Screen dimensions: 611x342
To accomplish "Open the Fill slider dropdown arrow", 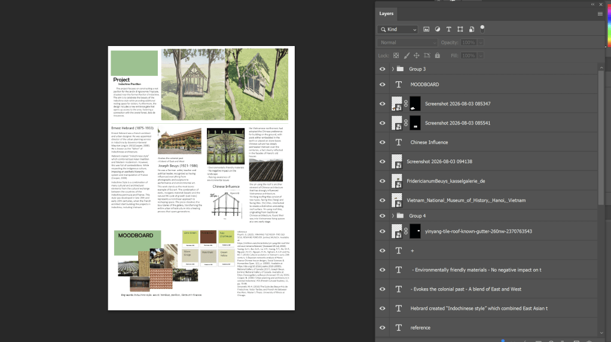I will point(481,56).
